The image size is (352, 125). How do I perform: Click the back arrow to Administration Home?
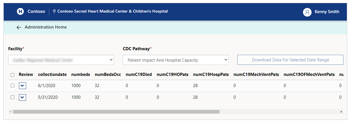[19, 27]
